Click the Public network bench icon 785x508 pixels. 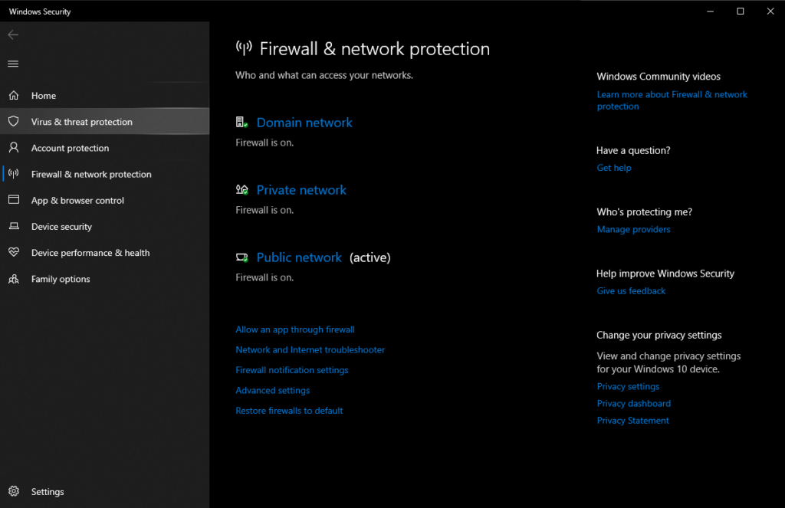pos(241,257)
